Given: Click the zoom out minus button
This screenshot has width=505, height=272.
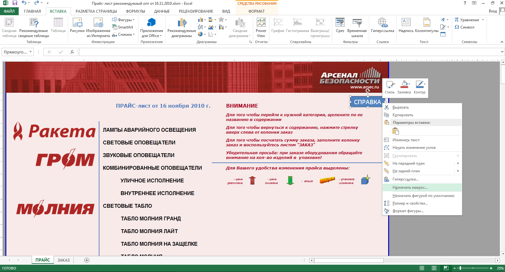Looking at the screenshot, I should (455, 268).
